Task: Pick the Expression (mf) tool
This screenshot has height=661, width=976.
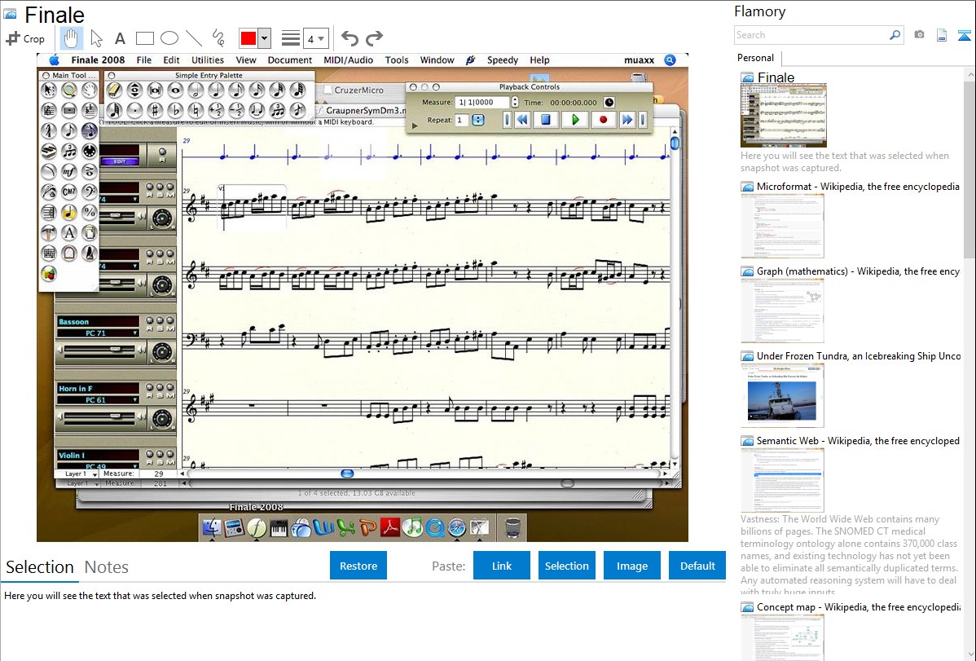Action: (x=69, y=171)
